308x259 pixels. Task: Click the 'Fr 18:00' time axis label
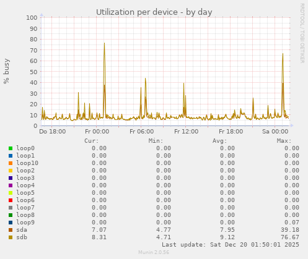click(x=231, y=132)
